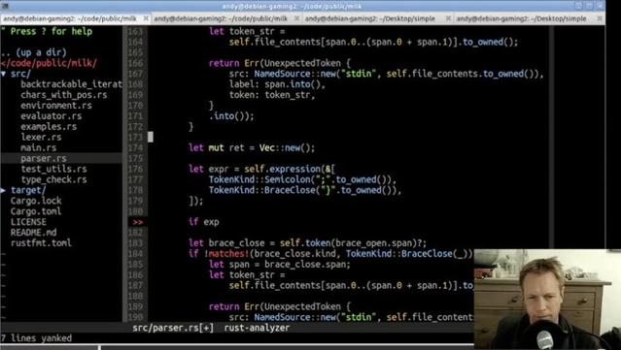Open main.rs in file tree
This screenshot has width=621, height=350.
point(39,147)
